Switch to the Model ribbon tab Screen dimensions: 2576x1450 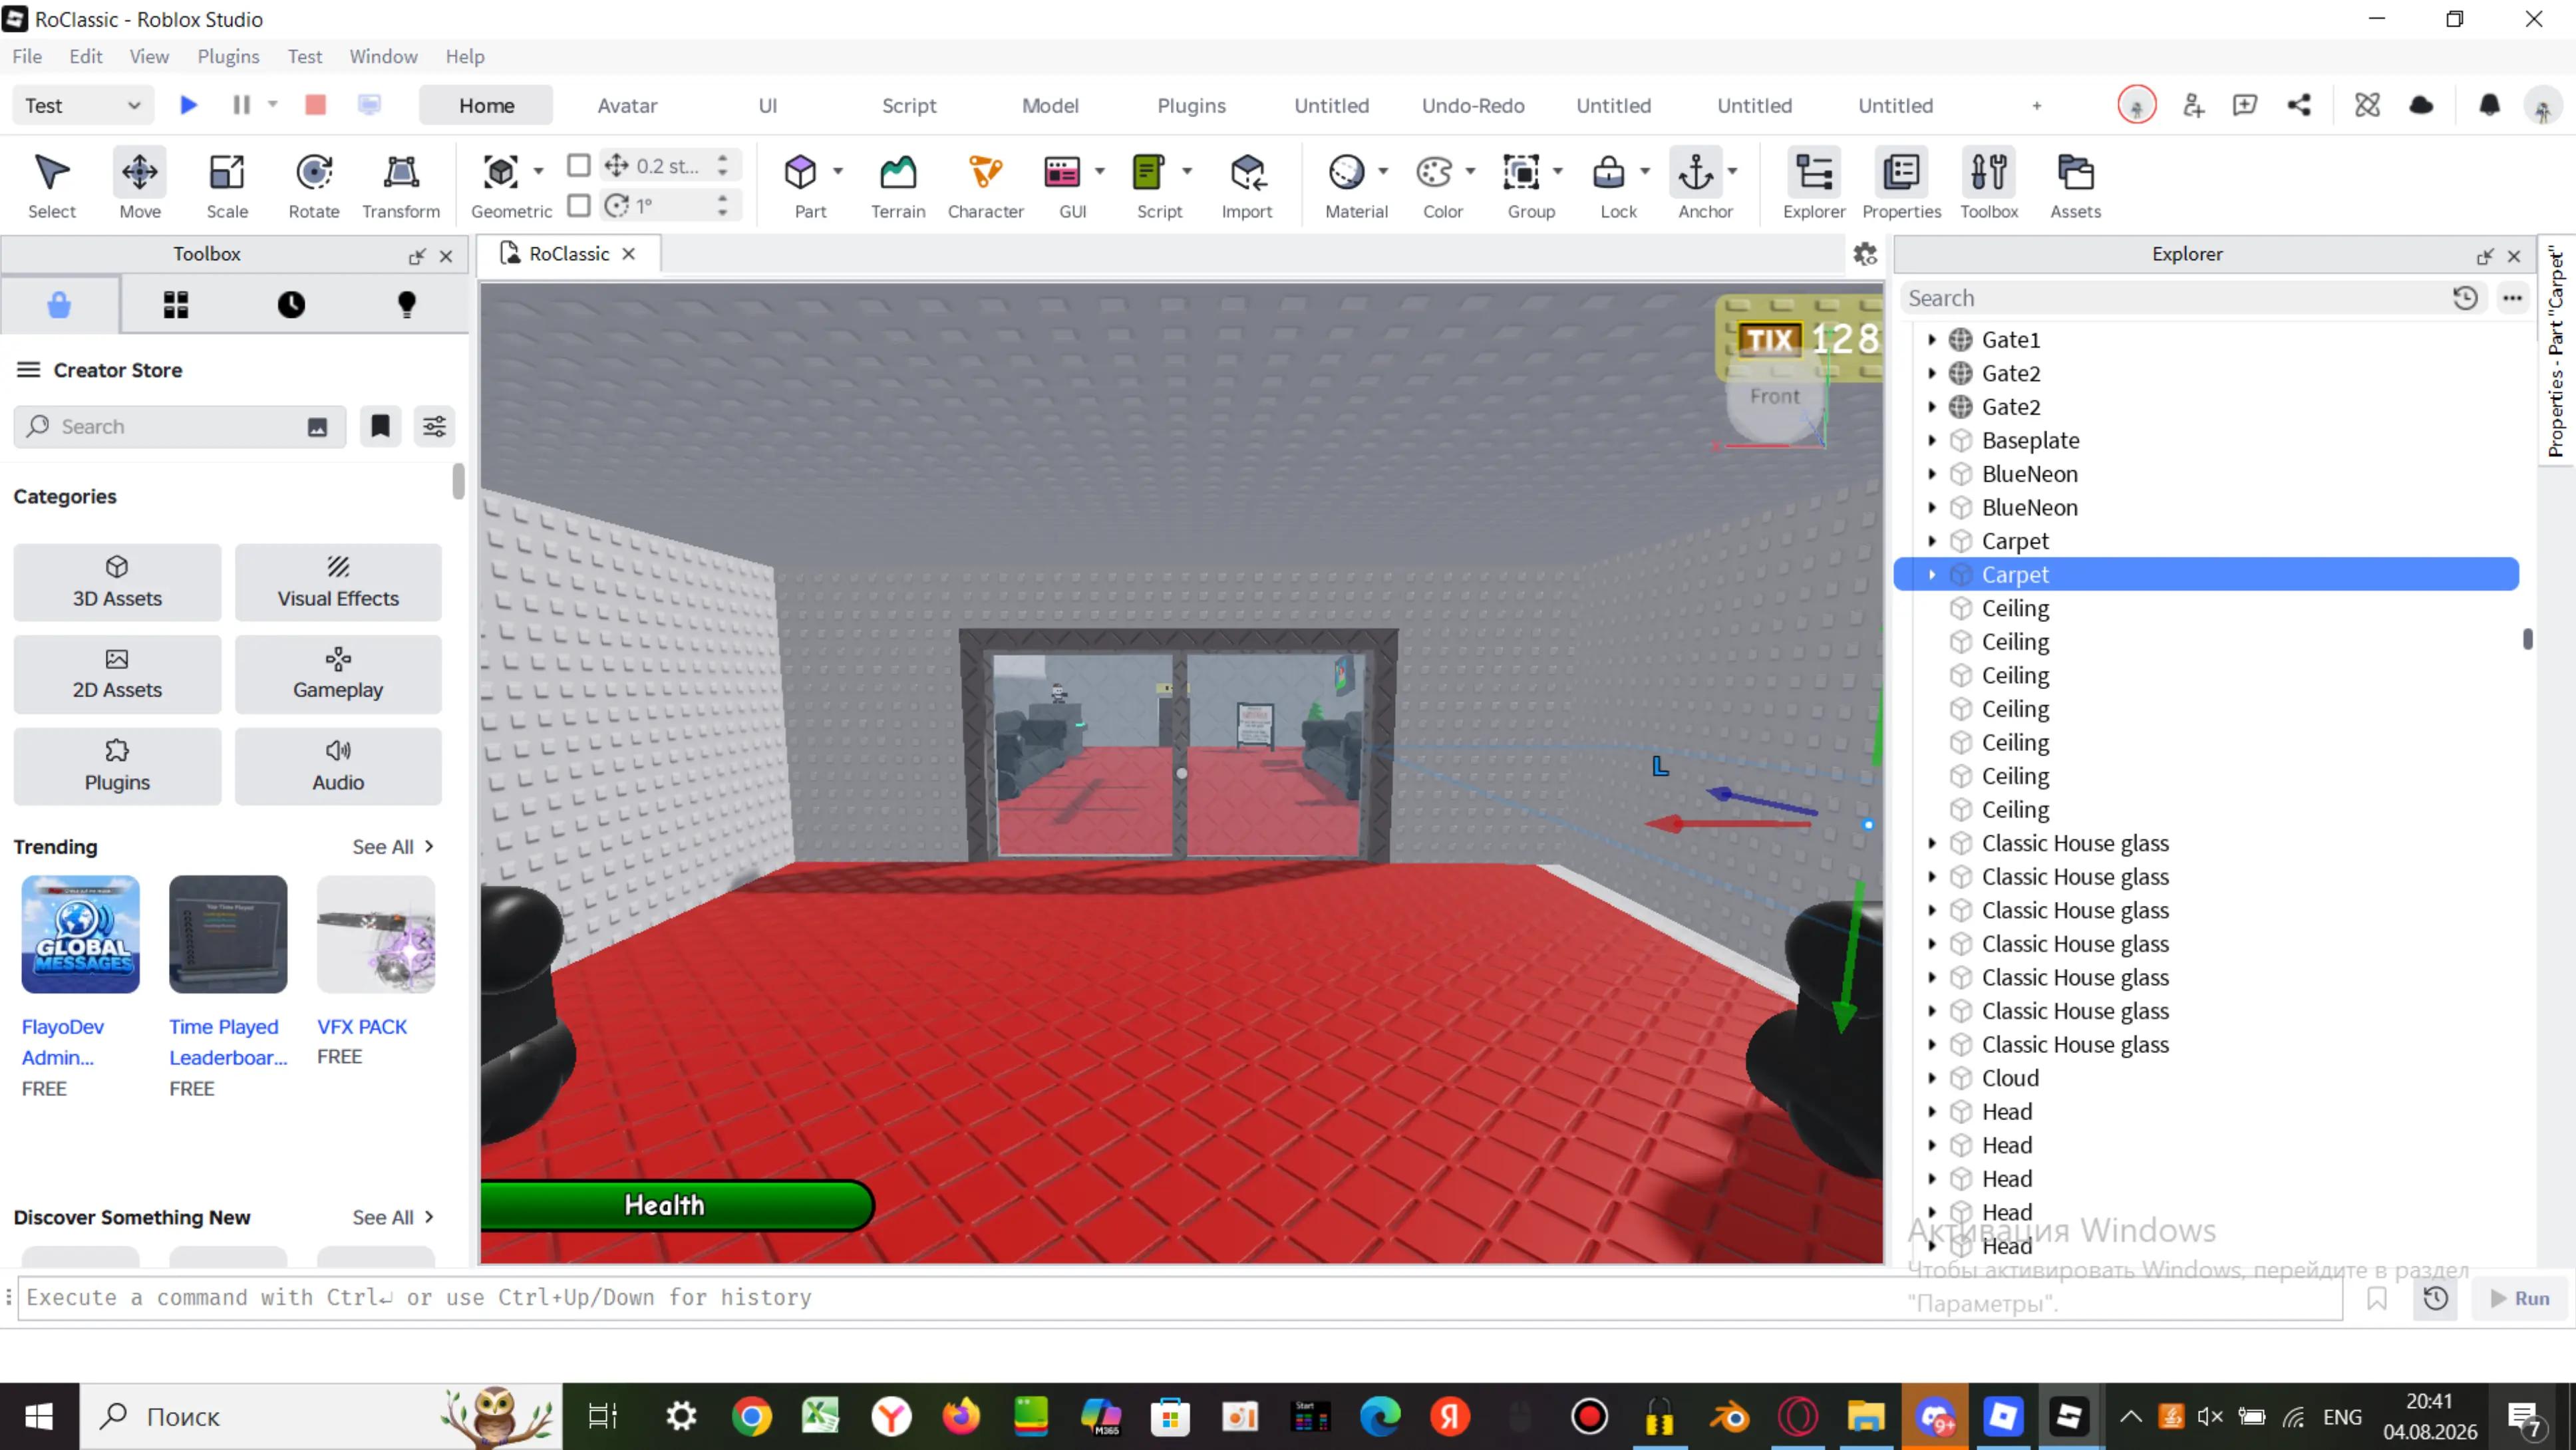click(x=1050, y=105)
